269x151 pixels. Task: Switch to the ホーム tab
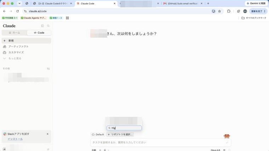point(15,33)
